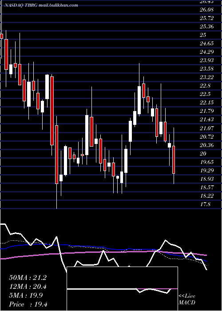The width and height of the screenshot is (222, 311).
Task: Select the Price : 19.4 readout
Action: coord(28,304)
